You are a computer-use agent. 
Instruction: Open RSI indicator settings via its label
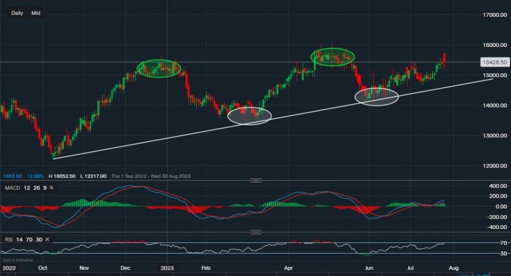pyautogui.click(x=8, y=239)
